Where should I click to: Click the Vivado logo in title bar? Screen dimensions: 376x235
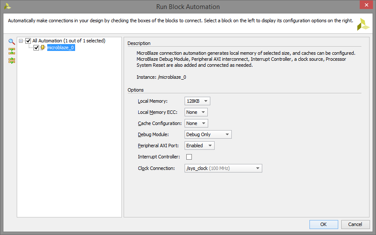coord(7,6)
